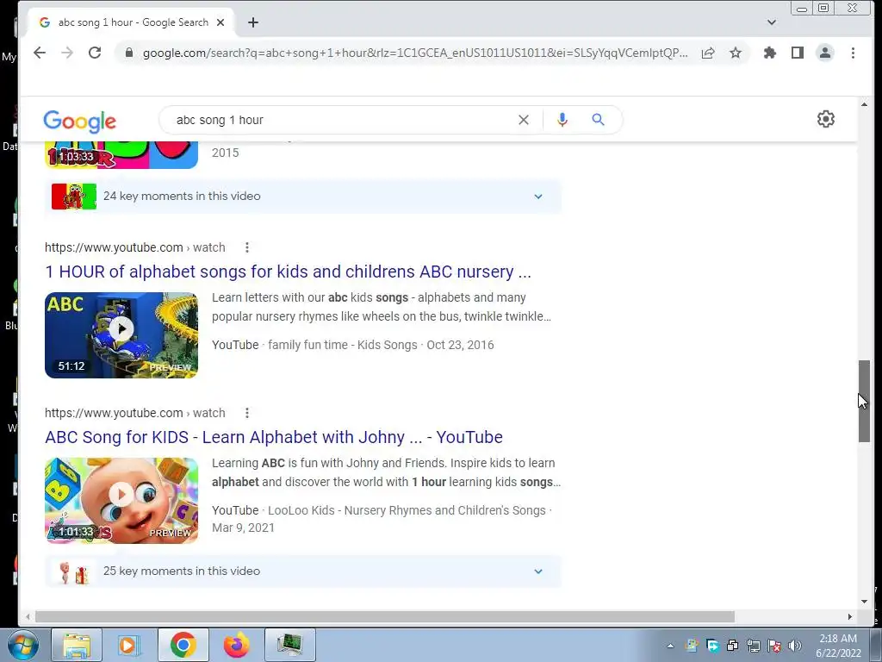Screen dimensions: 882x662
Task: Open '1 HOUR of alphabet songs for kids' link
Action: coord(288,272)
